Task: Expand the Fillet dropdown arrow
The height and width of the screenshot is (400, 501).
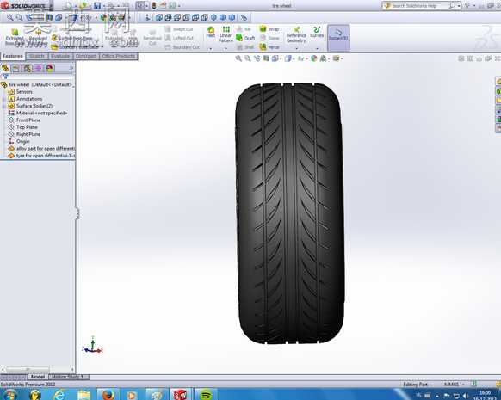Action: pyautogui.click(x=211, y=49)
